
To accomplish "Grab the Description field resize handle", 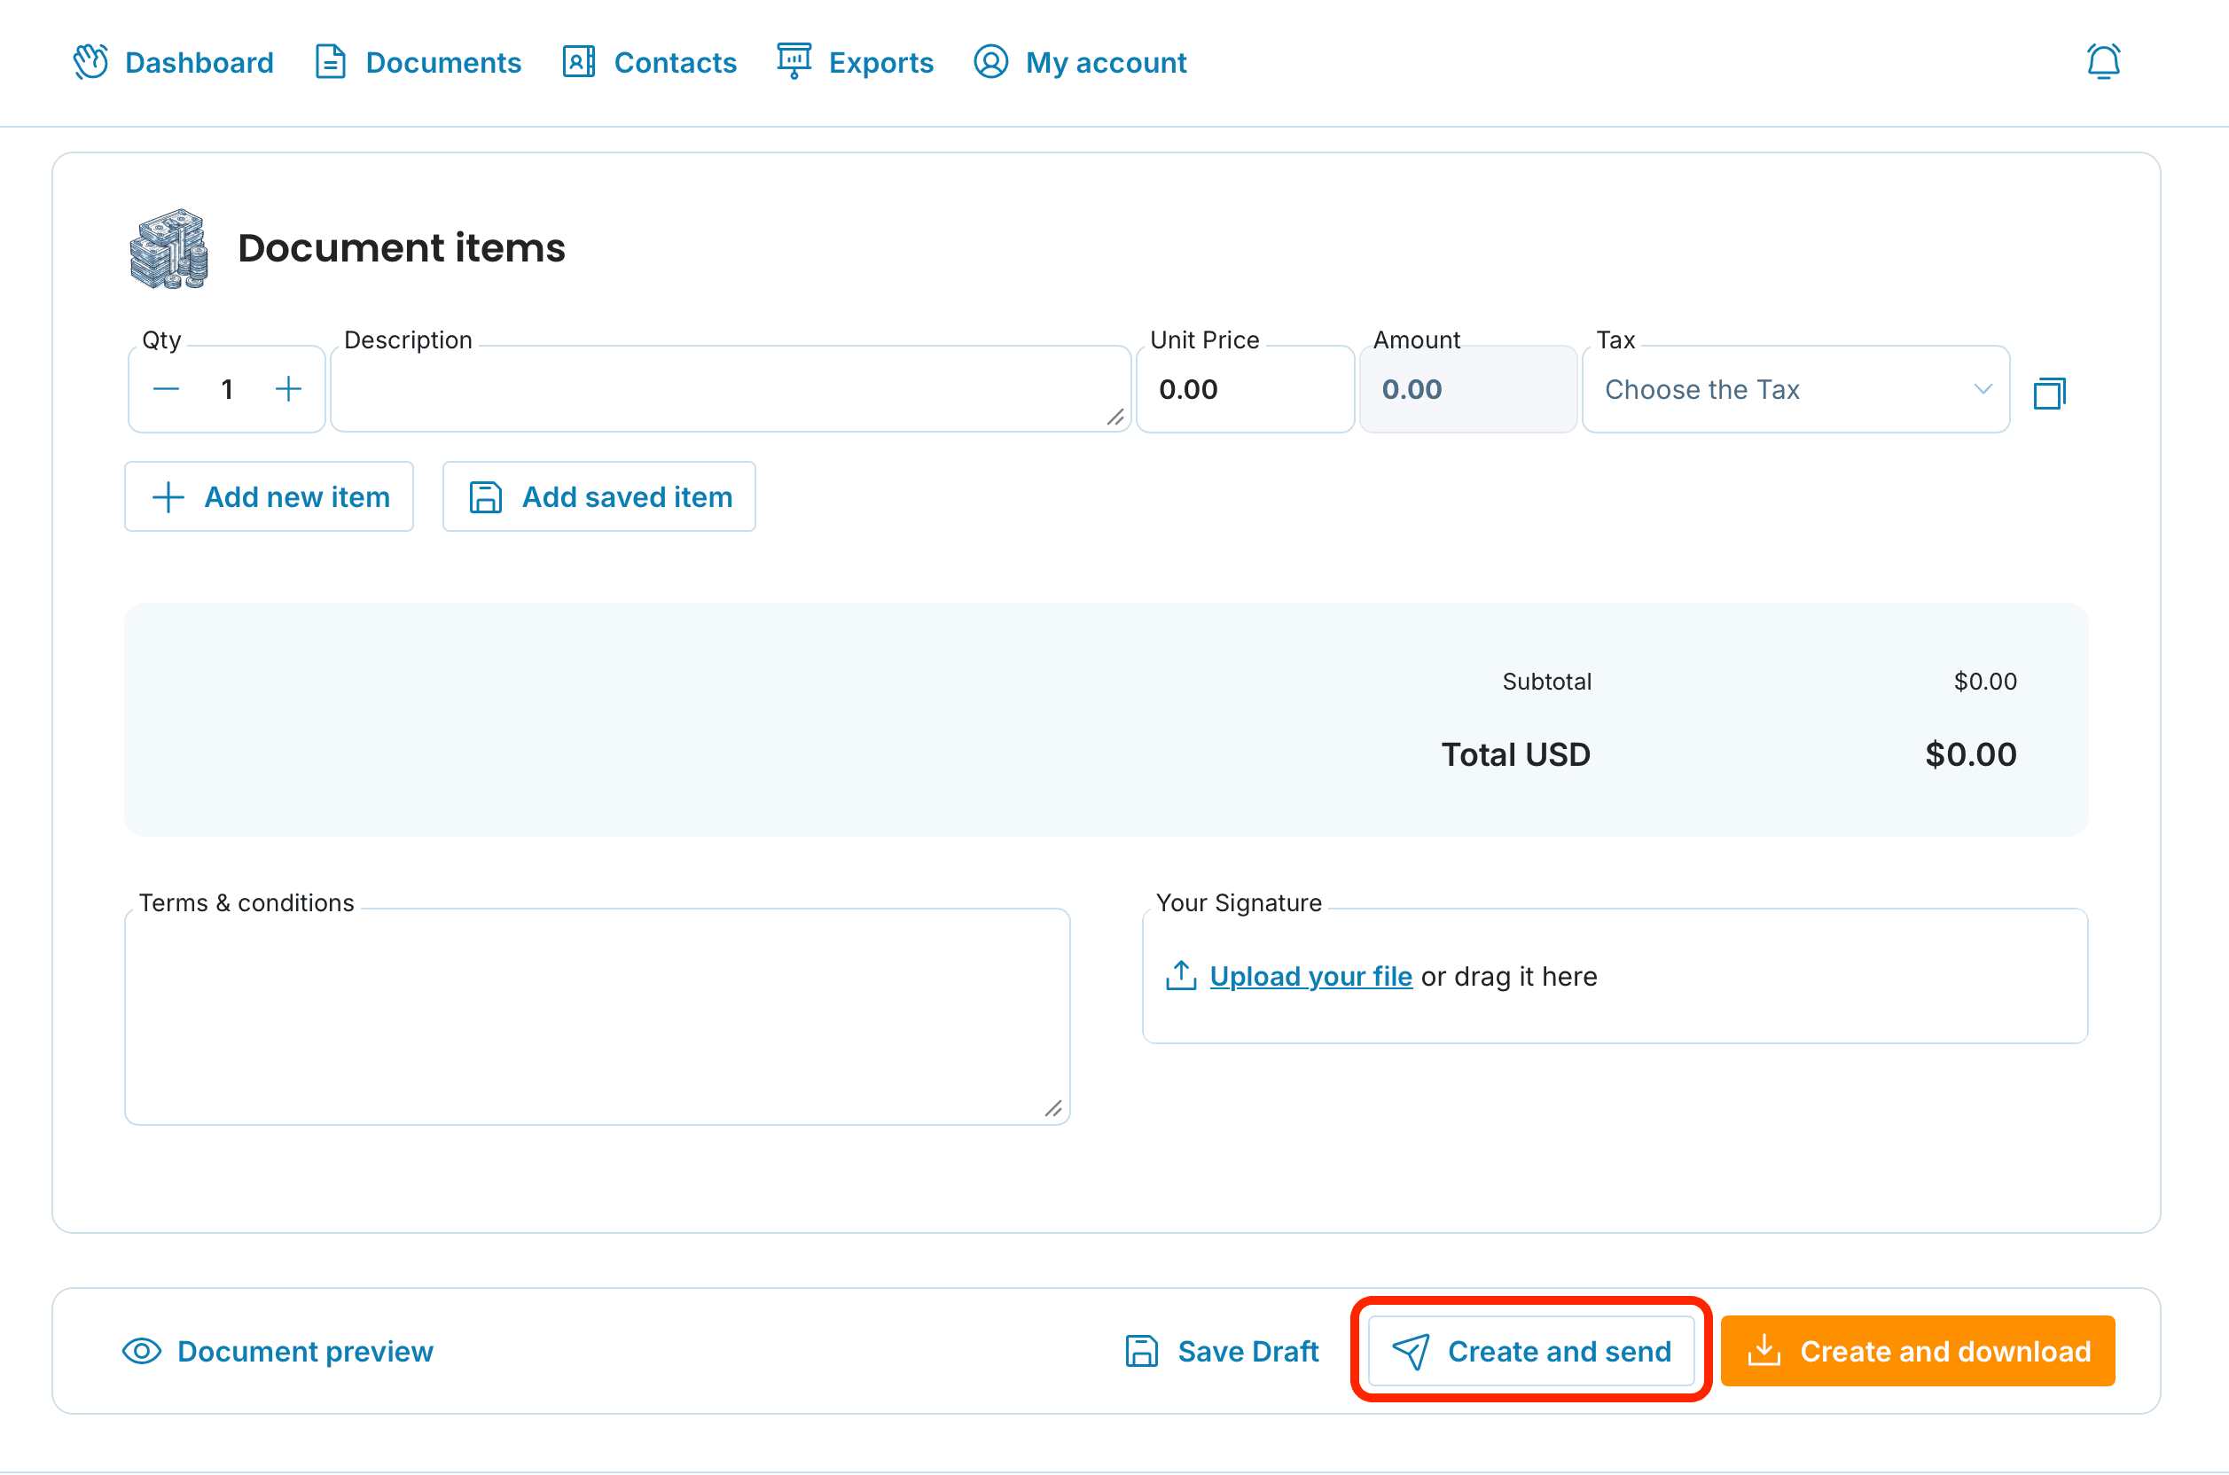I will click(x=1116, y=417).
